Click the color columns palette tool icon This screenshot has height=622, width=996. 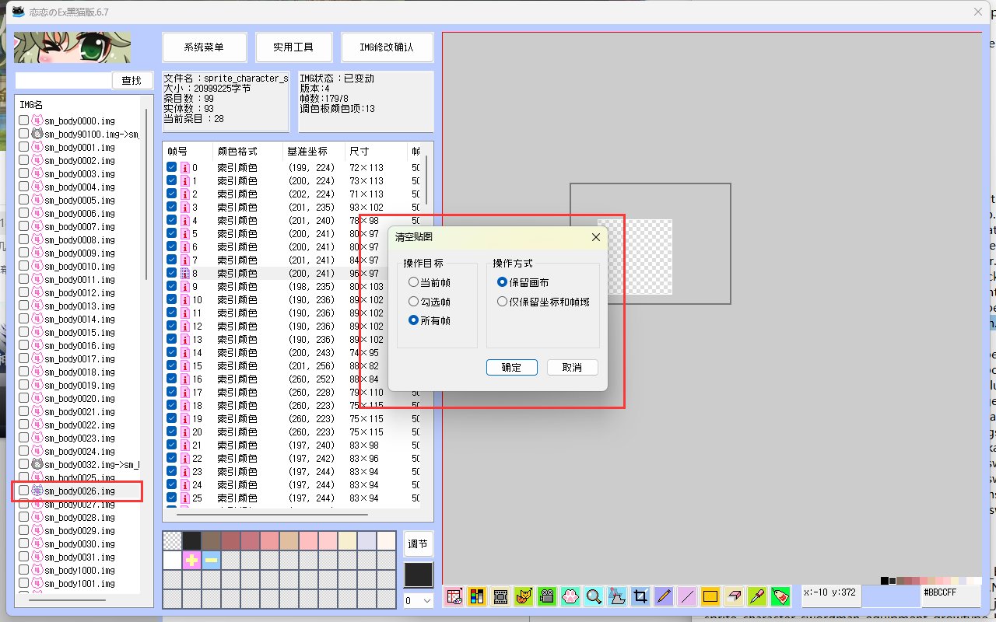(x=477, y=596)
